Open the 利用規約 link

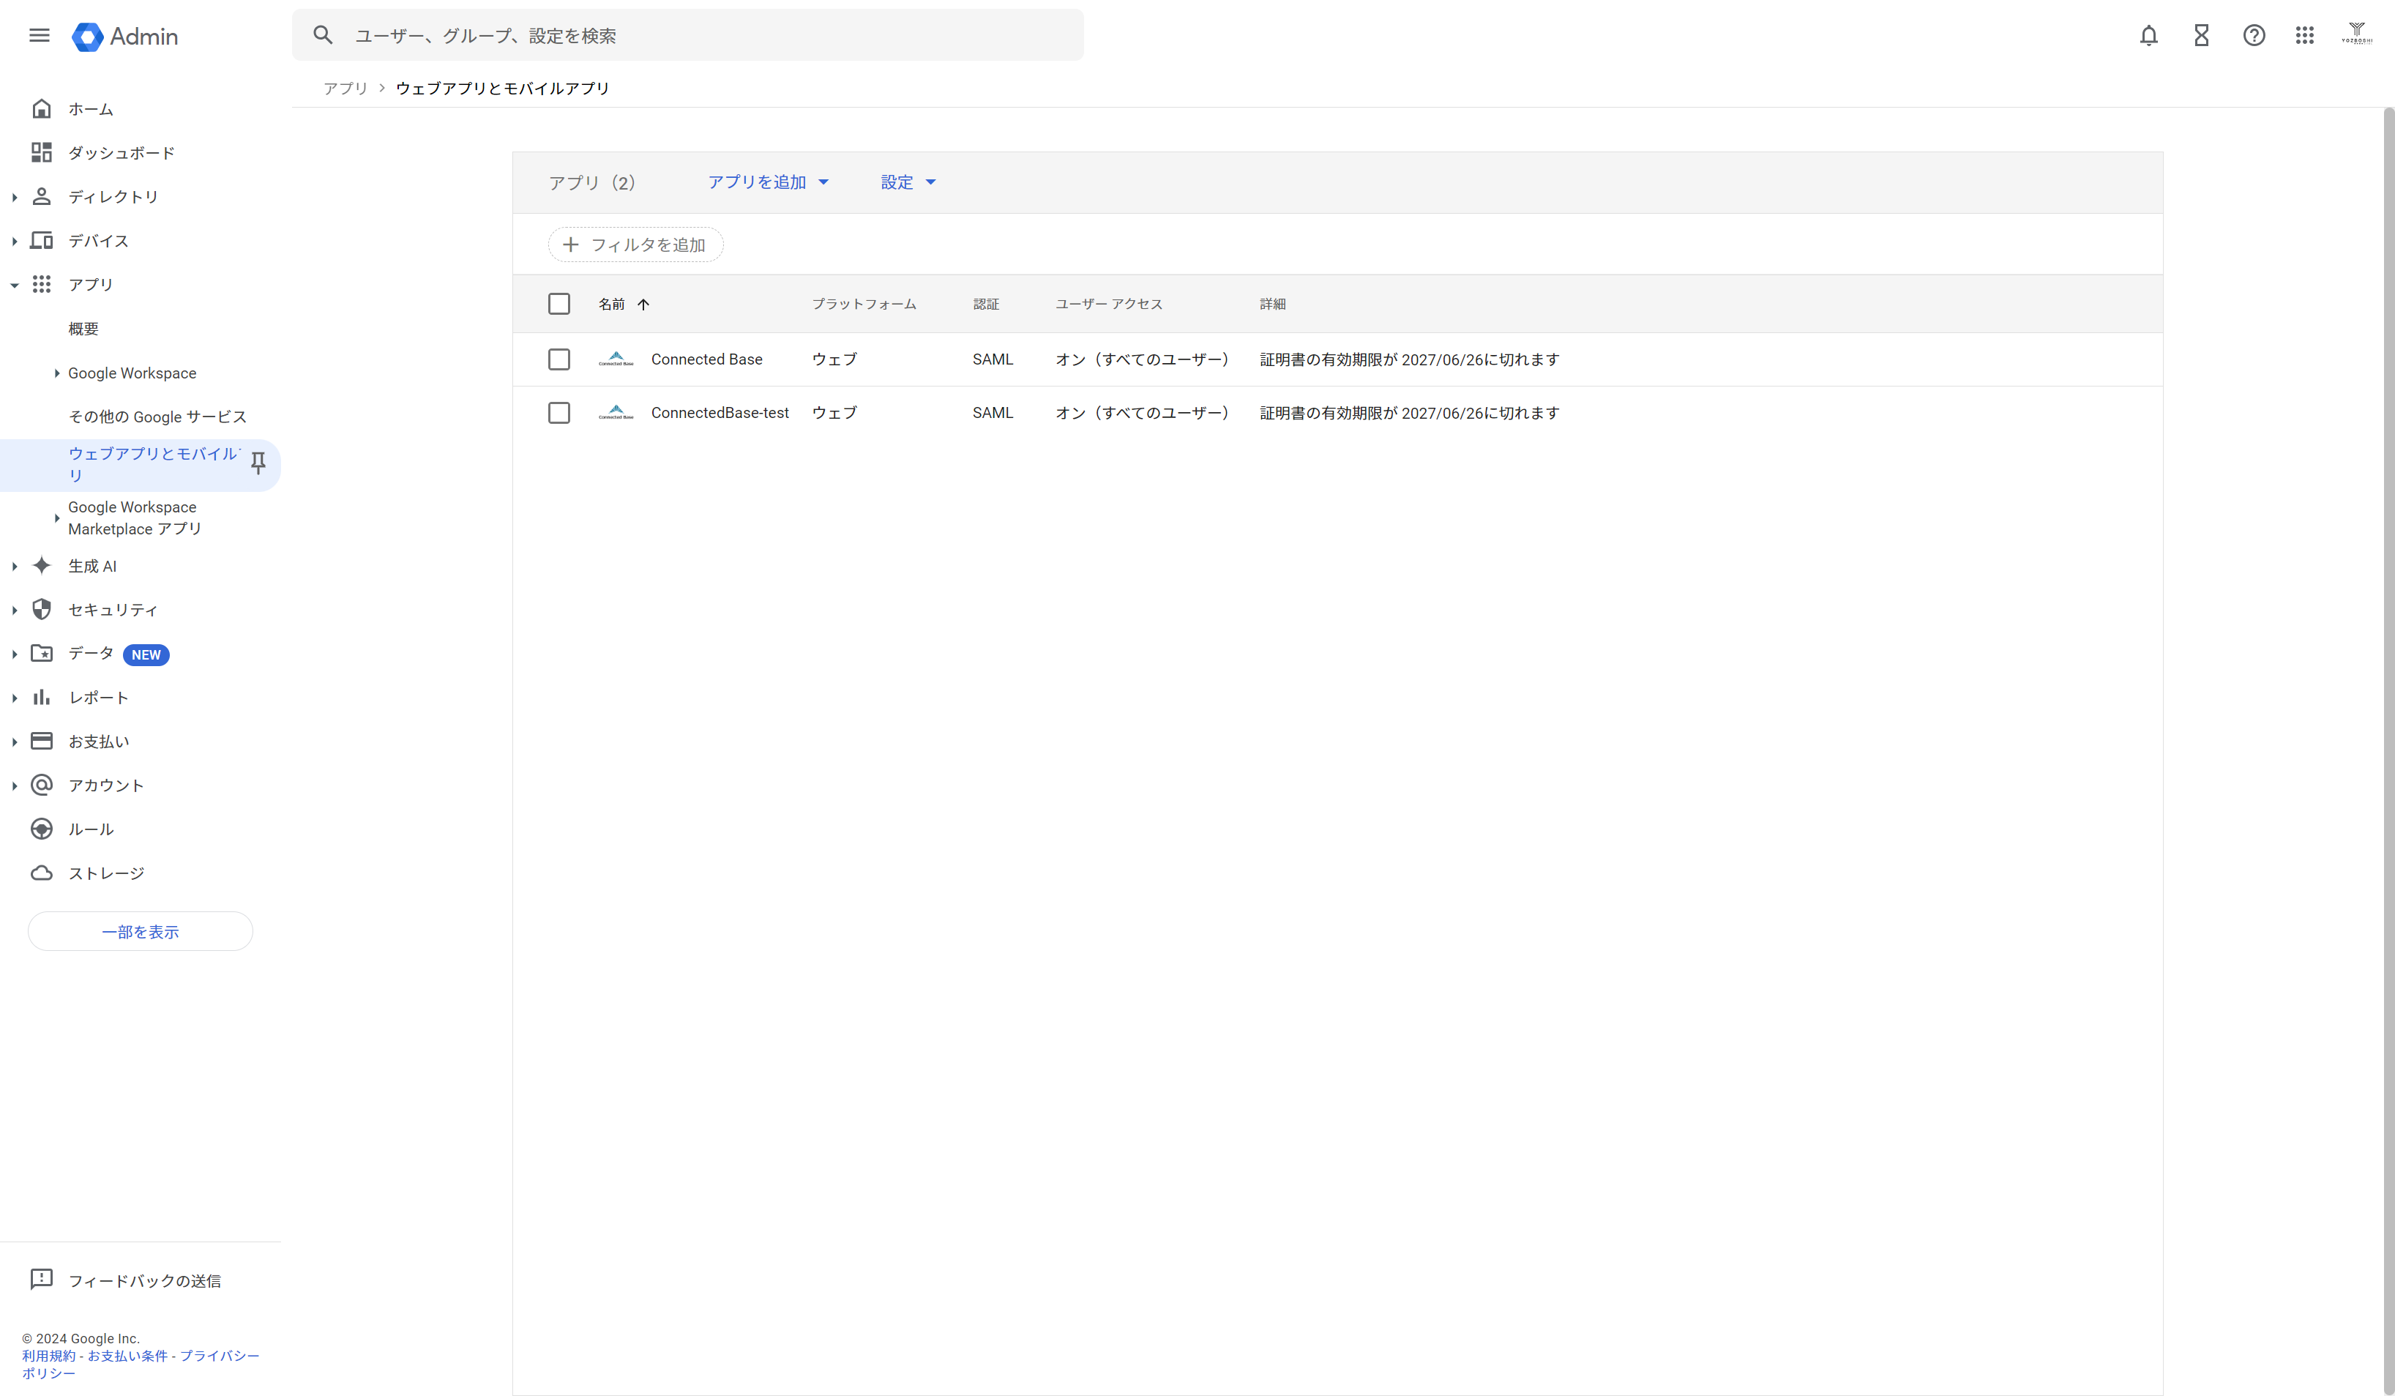click(x=48, y=1355)
